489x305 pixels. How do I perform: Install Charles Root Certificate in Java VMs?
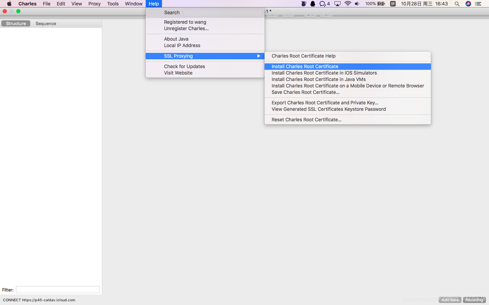tap(348, 79)
